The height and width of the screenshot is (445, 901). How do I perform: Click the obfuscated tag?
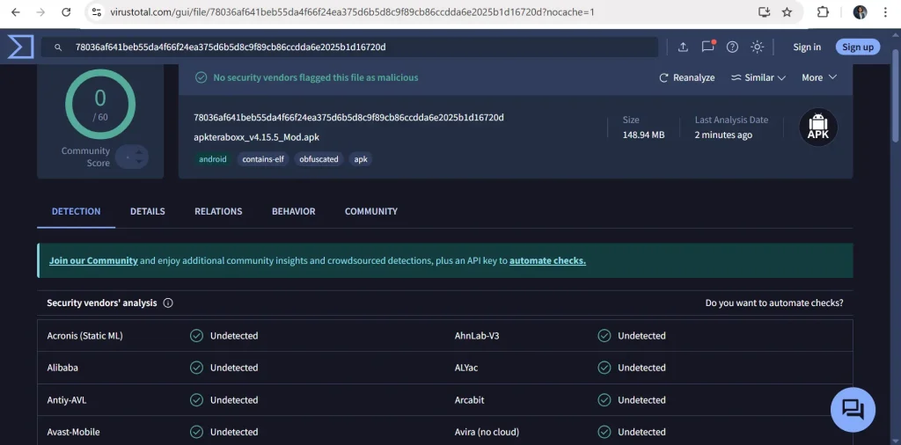pos(319,159)
